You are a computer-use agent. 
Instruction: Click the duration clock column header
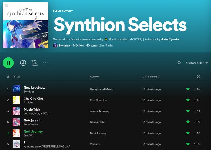point(199,77)
